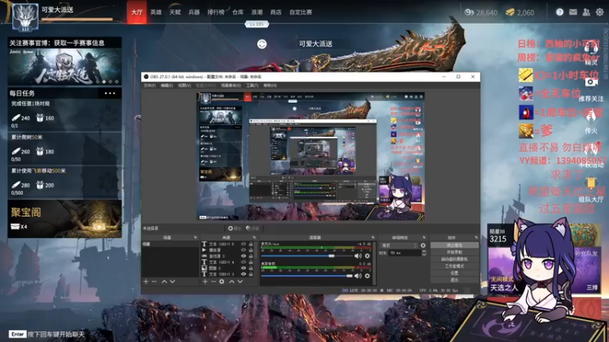Image resolution: width=609 pixels, height=342 pixels.
Task: Move the scene down in the scenes list
Action: (173, 281)
